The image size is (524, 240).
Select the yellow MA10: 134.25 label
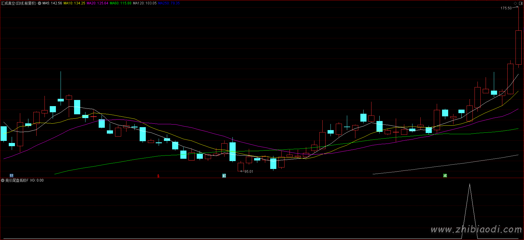pos(74,3)
